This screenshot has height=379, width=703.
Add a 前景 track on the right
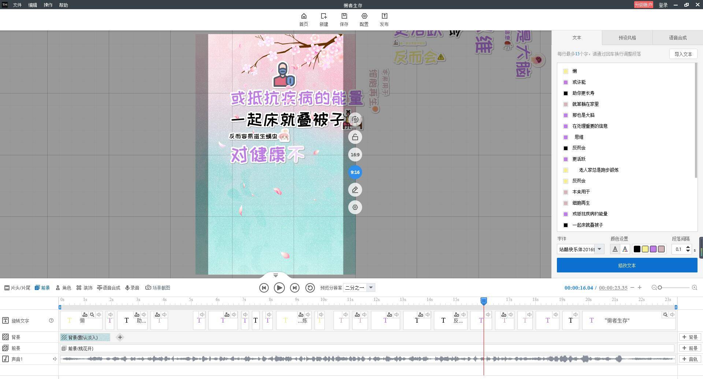coord(690,348)
